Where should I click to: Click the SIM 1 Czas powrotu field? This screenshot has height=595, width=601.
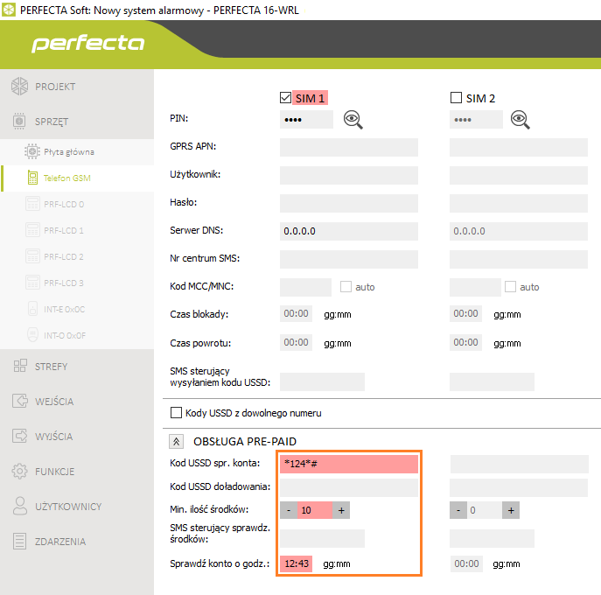296,342
